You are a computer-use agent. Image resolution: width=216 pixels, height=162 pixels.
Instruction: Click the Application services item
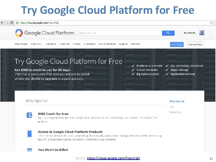coord(183,74)
